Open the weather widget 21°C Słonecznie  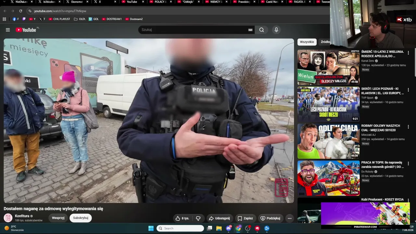point(14,228)
